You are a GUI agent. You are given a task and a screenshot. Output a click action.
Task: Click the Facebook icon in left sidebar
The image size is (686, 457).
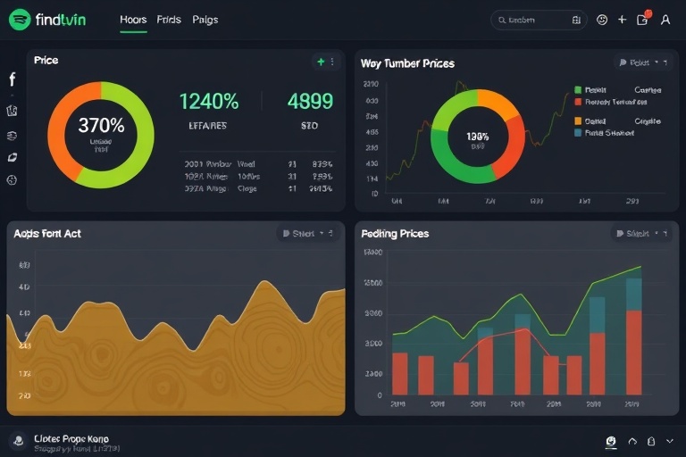click(x=13, y=79)
